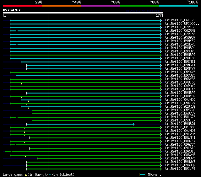
Task: Open the UniRef100_A5B9Q7 hit label
Action: (180, 38)
